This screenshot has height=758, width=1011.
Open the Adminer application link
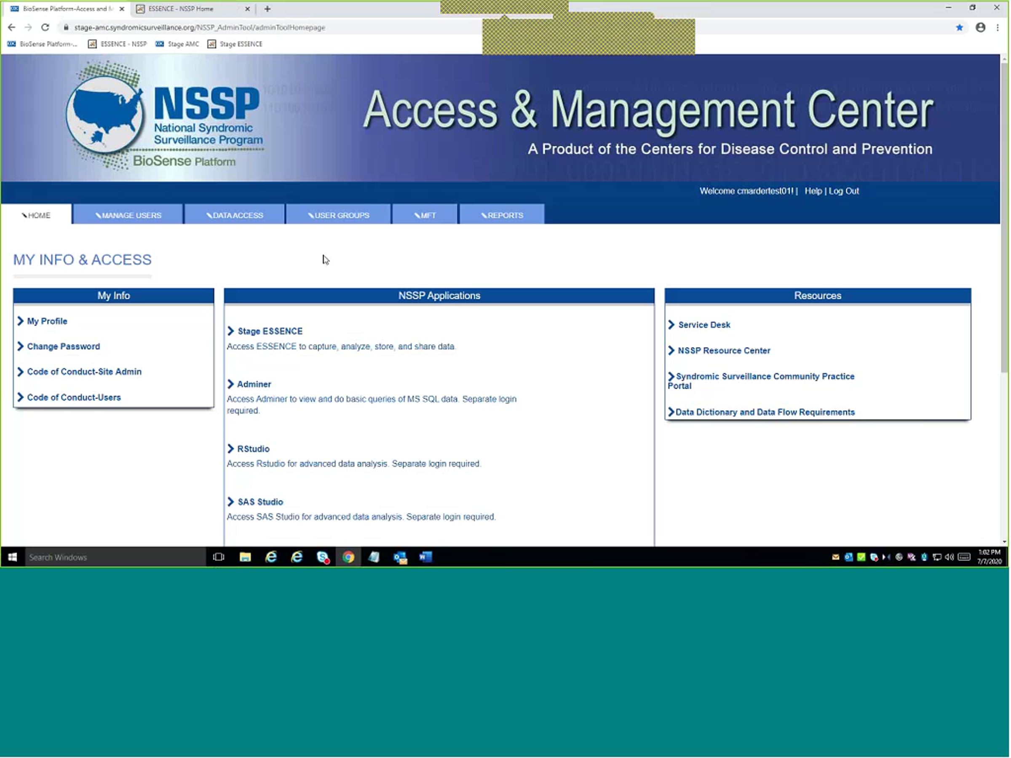[254, 384]
